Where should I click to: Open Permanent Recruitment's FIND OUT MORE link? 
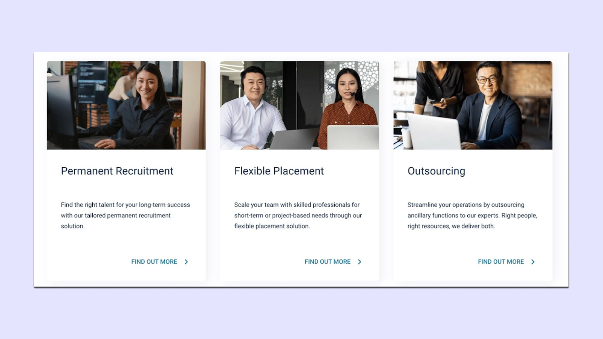pos(154,262)
